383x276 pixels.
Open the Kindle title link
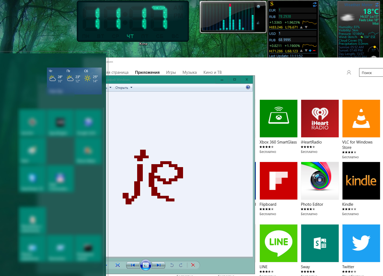point(348,204)
